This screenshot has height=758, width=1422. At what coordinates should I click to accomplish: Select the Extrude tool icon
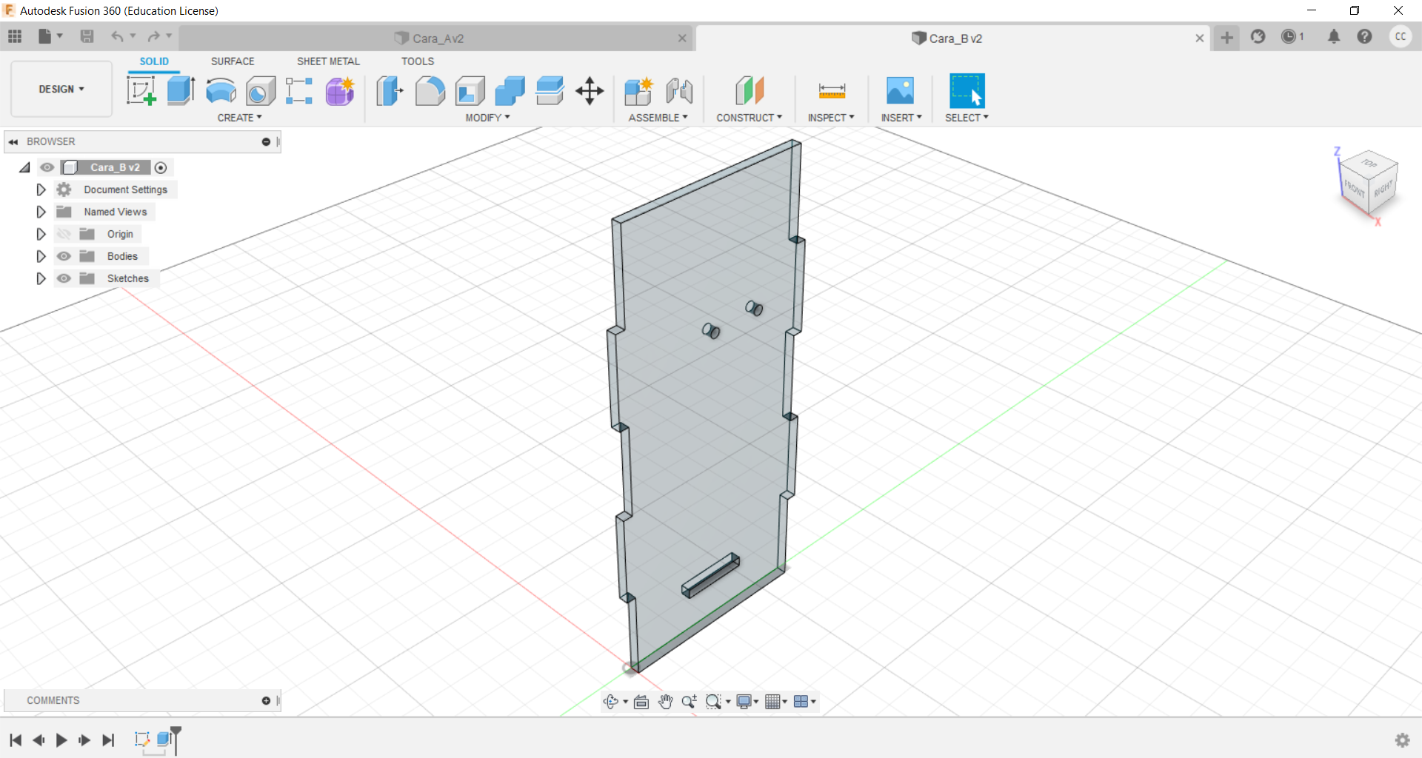click(x=181, y=91)
